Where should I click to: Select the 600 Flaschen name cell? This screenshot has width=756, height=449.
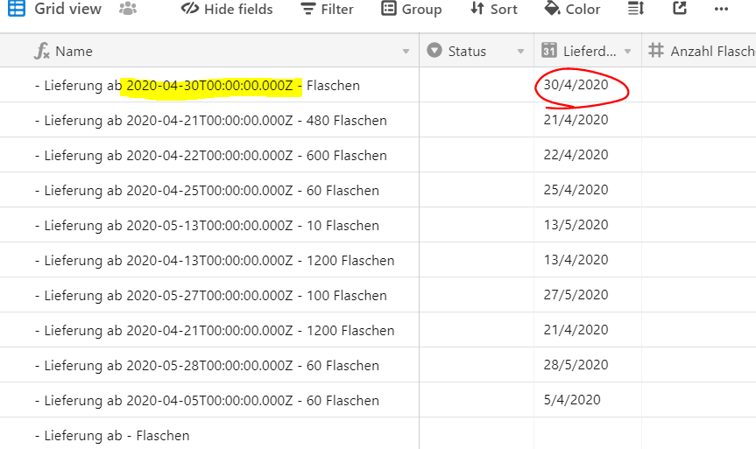pyautogui.click(x=209, y=155)
